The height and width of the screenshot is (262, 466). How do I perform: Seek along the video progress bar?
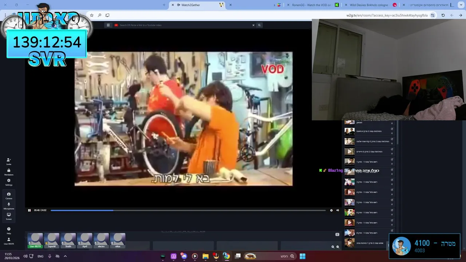[x=188, y=210]
